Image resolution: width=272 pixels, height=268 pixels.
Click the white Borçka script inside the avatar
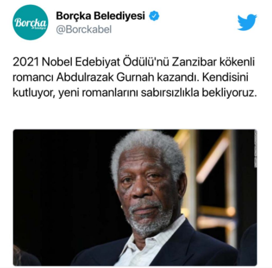pos(31,23)
